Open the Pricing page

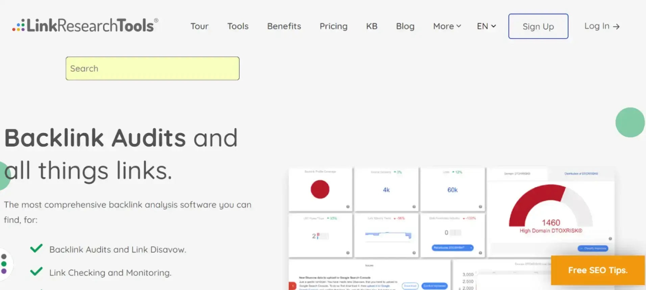(333, 26)
